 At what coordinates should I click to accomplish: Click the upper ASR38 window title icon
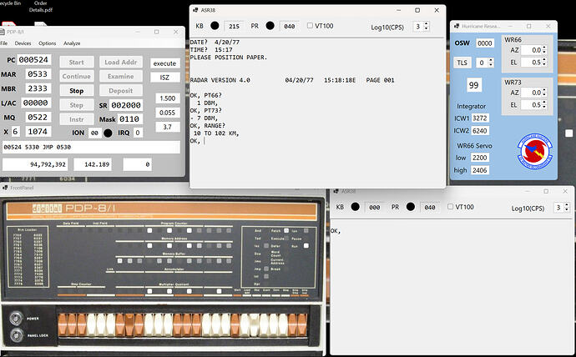pyautogui.click(x=196, y=10)
